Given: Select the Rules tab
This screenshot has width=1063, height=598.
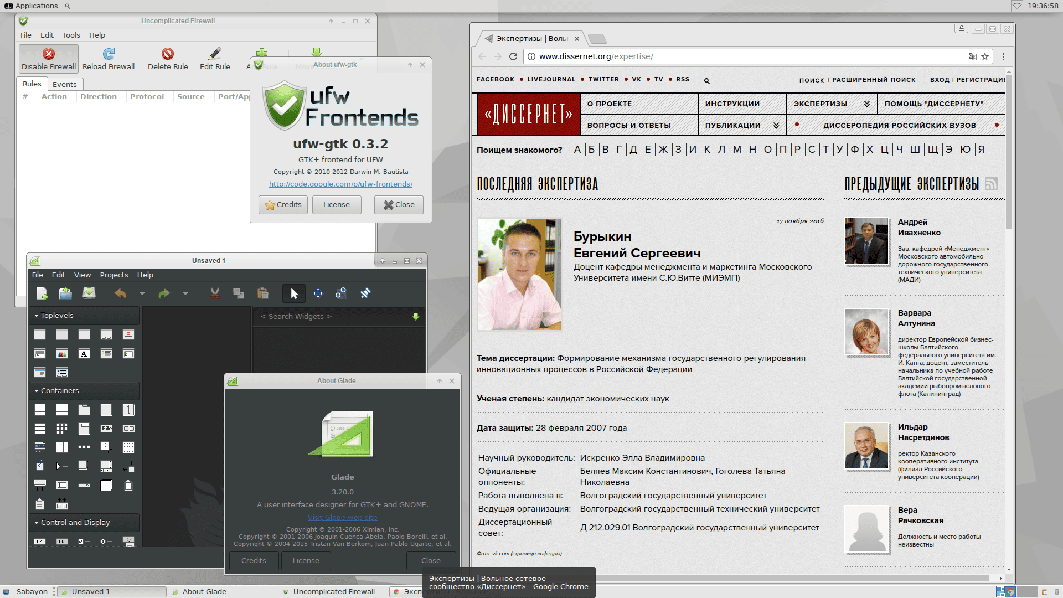Looking at the screenshot, I should point(32,84).
